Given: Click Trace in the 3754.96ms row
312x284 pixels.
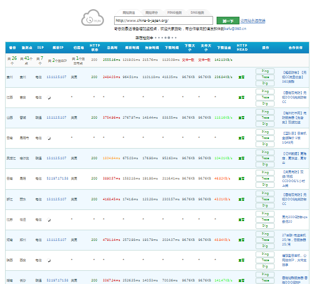Looking at the screenshot, I should tap(265, 118).
